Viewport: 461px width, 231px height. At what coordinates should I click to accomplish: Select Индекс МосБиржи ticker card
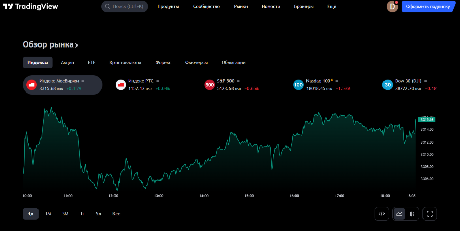click(x=63, y=85)
